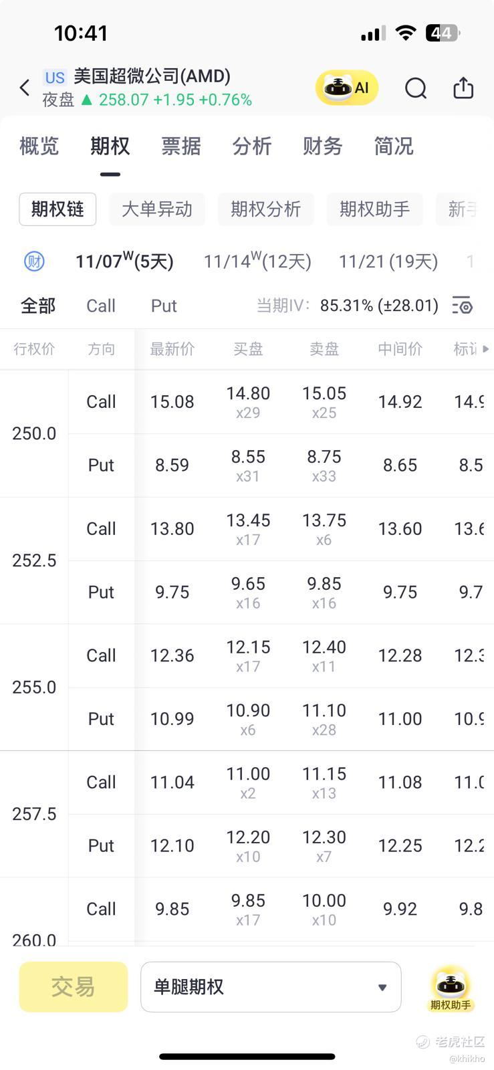This screenshot has width=494, height=1070.
Task: Show only Call options
Action: pos(101,306)
